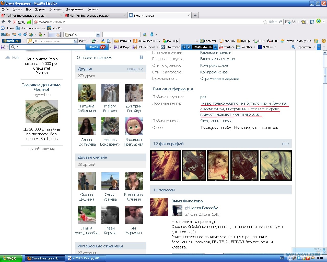
Task: Click the TeamViewer tray icon
Action: pyautogui.click(x=299, y=258)
